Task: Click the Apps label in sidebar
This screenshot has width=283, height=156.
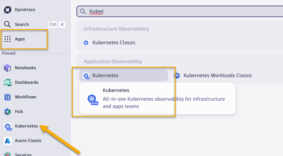Action: tap(20, 39)
